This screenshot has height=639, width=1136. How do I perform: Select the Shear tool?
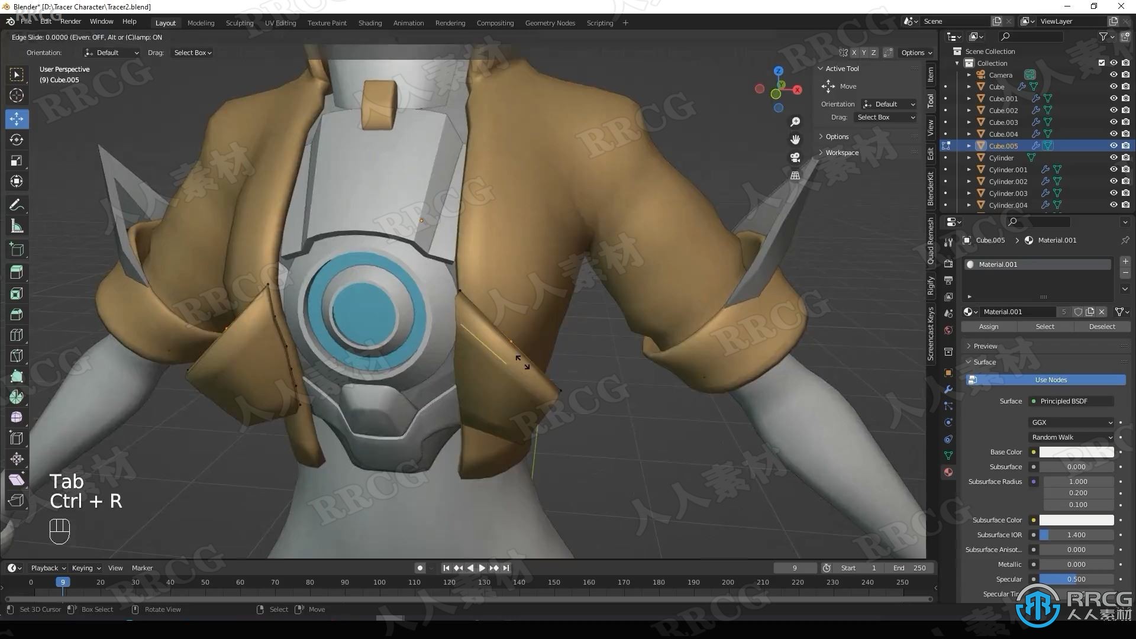coord(17,480)
